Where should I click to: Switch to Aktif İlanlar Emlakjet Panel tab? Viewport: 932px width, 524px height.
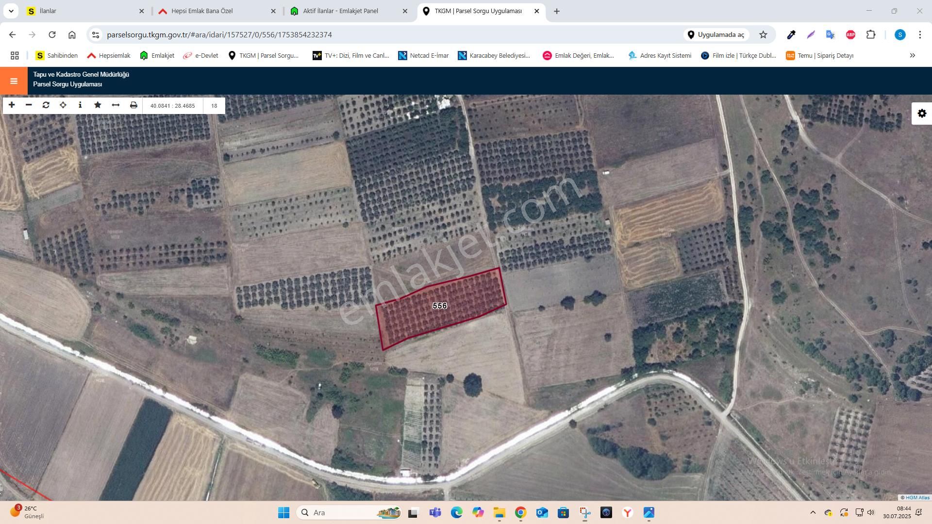pos(340,11)
